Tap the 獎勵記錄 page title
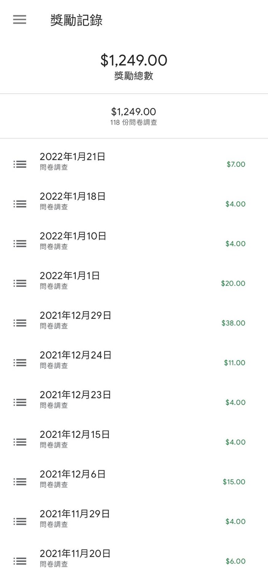Image resolution: width=268 pixels, height=577 pixels. pyautogui.click(x=76, y=21)
